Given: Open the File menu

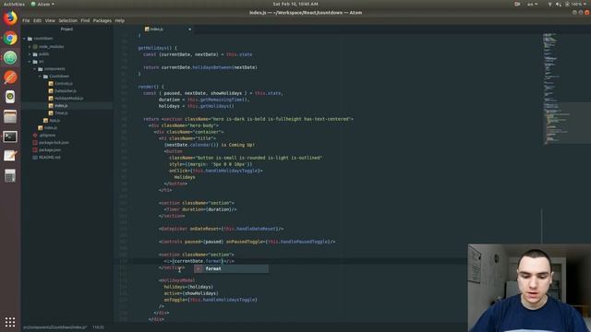Looking at the screenshot, I should [26, 20].
